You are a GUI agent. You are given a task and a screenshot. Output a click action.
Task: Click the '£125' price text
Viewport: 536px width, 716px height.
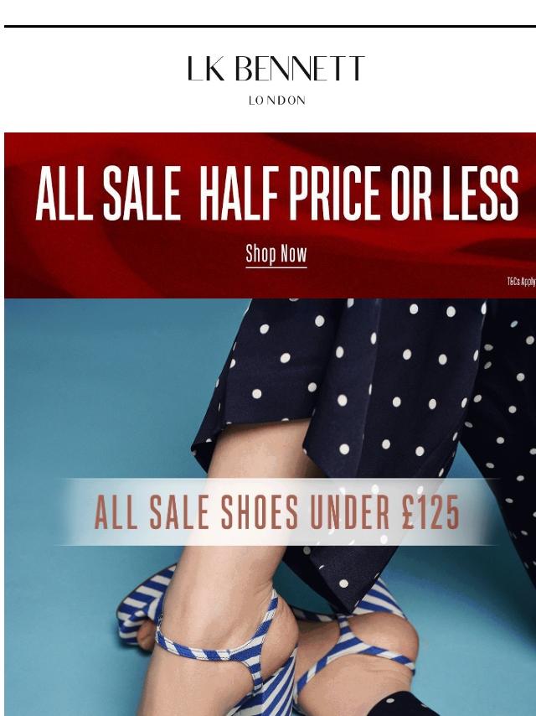pyautogui.click(x=431, y=512)
